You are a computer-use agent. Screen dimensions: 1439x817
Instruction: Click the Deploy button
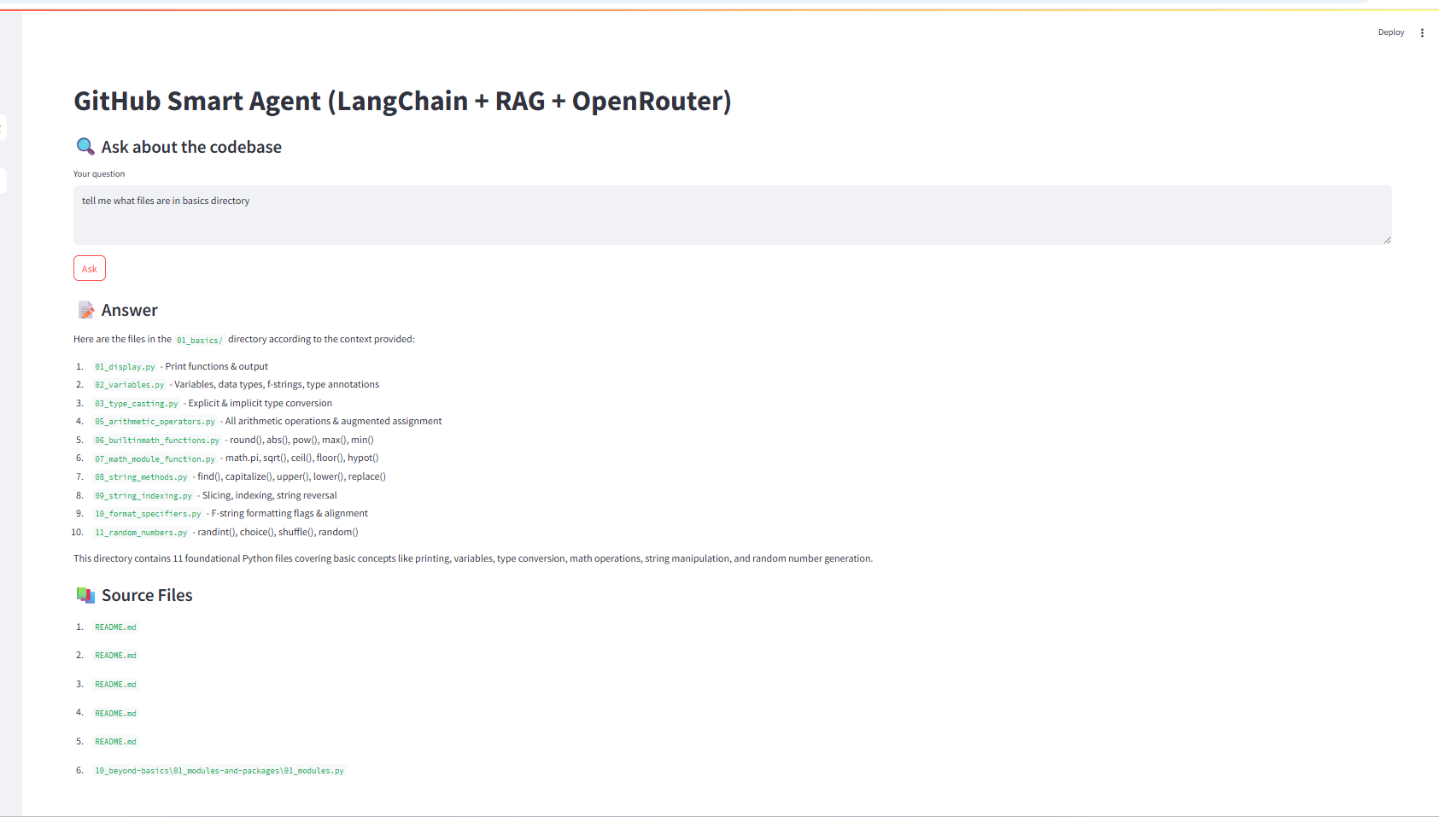tap(1391, 32)
